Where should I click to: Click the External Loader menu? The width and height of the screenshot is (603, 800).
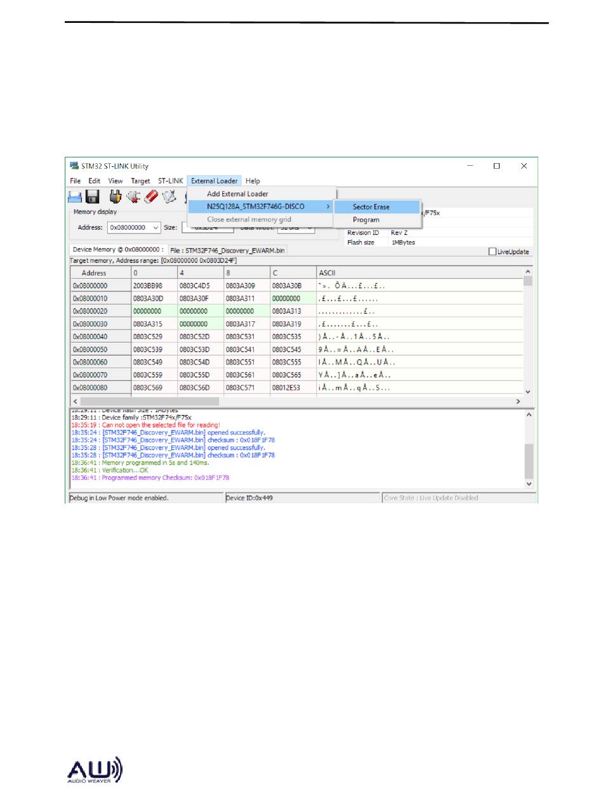tap(215, 181)
